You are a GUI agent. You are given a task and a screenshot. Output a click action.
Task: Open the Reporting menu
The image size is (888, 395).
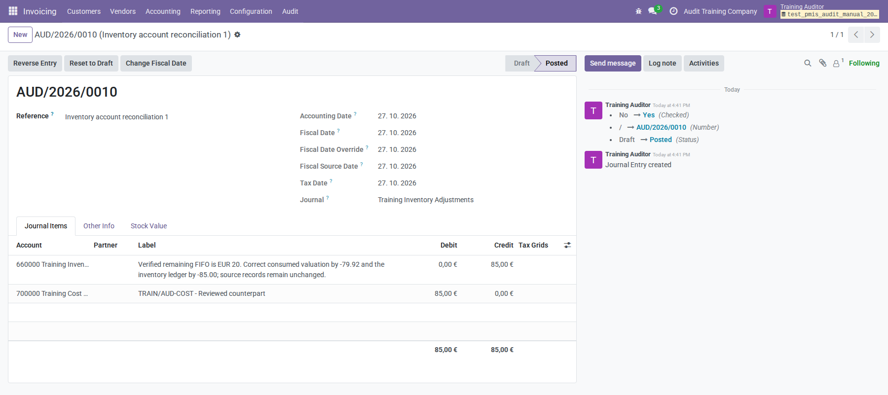tap(205, 11)
